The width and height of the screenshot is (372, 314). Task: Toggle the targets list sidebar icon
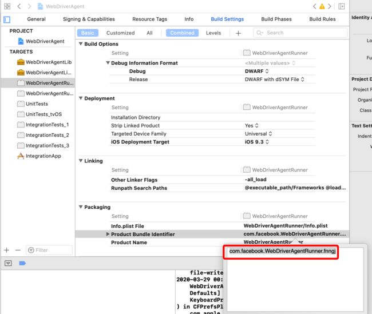coord(7,19)
